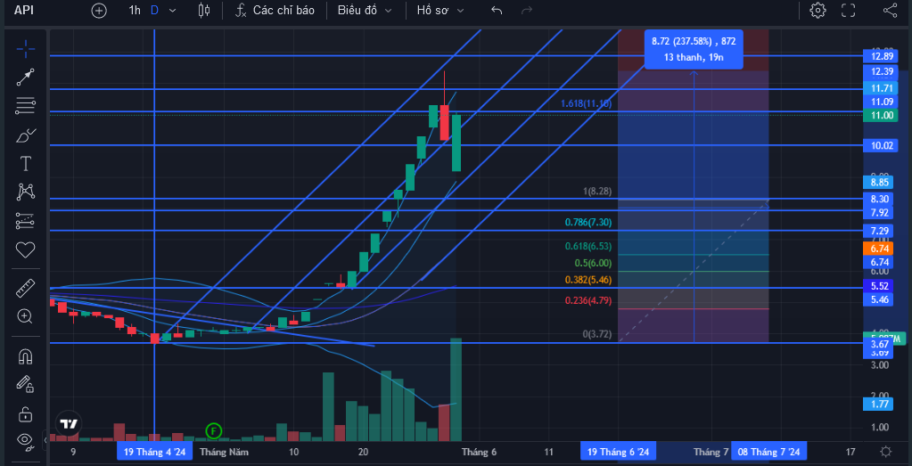Screen dimensions: 912x466
Task: Expand the Biểu đồ dropdown
Action: [364, 11]
